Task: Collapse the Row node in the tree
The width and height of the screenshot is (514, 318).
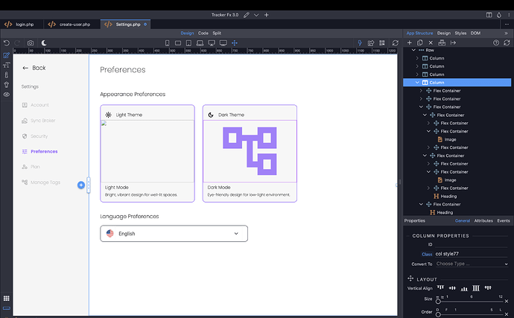Action: 413,50
